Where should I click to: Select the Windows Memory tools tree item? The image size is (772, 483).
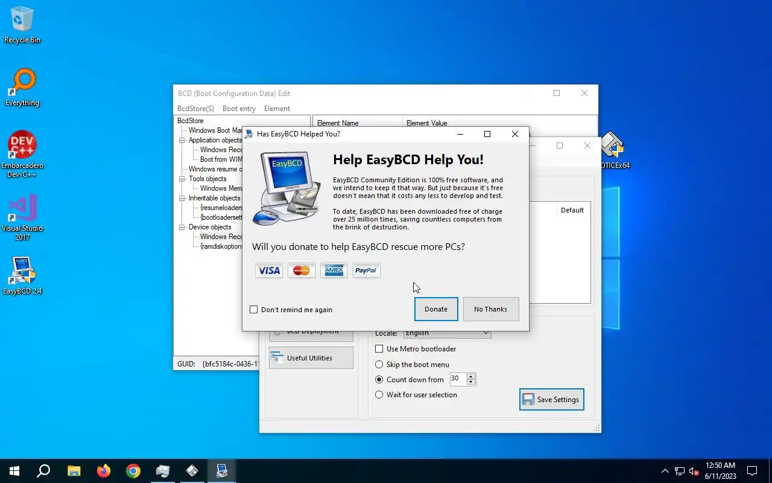(x=221, y=188)
